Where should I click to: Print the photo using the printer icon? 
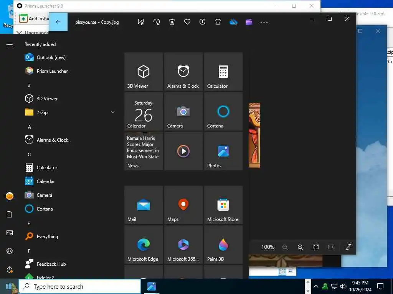point(218,22)
